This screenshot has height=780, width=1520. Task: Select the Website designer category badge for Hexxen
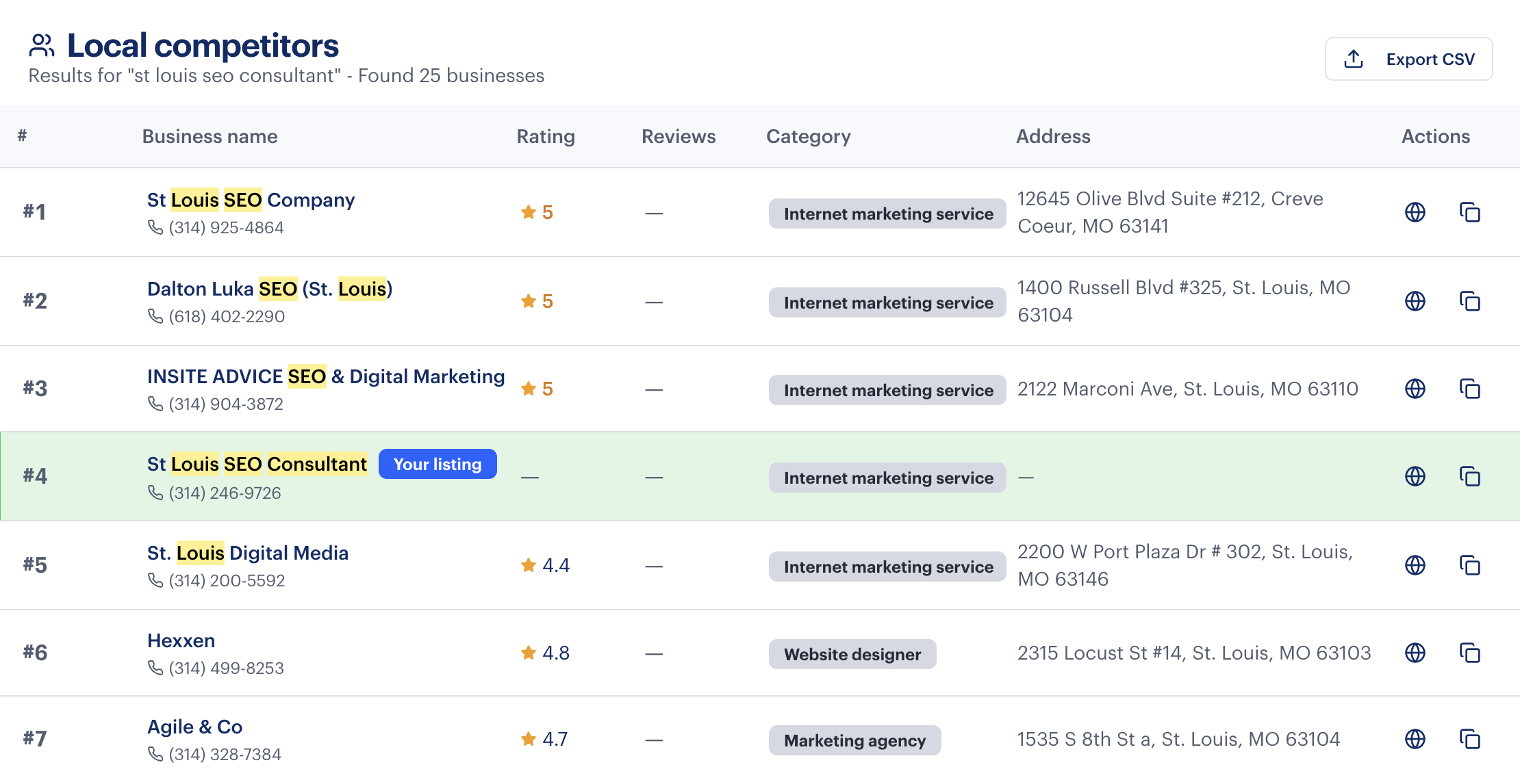(852, 654)
